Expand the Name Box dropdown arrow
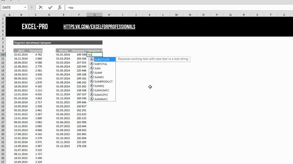 25,7
